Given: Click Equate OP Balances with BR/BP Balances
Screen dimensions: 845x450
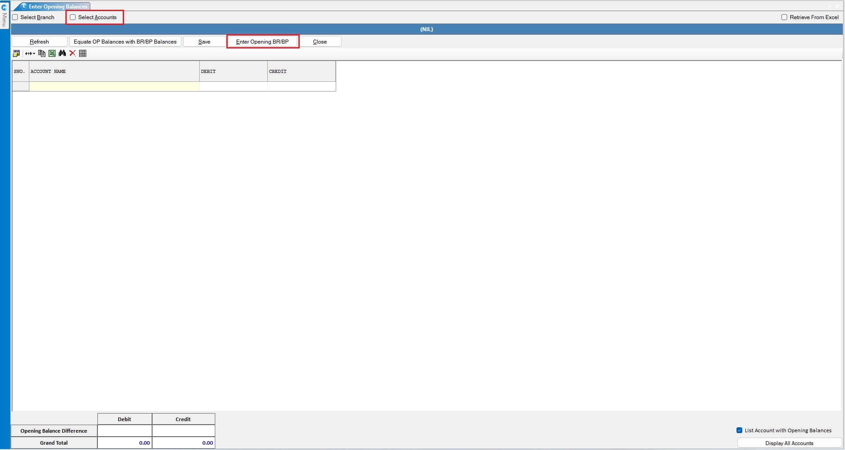Looking at the screenshot, I should point(125,42).
